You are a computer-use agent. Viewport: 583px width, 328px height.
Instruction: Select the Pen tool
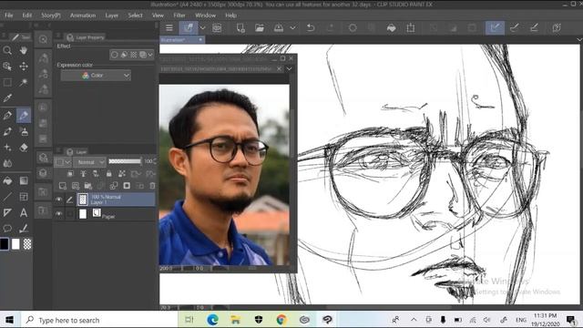(x=7, y=116)
